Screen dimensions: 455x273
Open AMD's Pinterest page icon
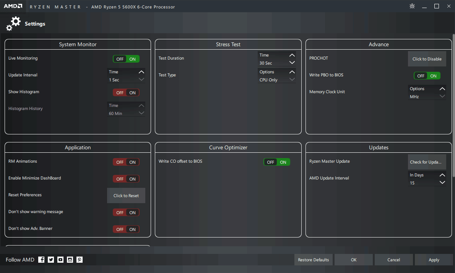80,260
